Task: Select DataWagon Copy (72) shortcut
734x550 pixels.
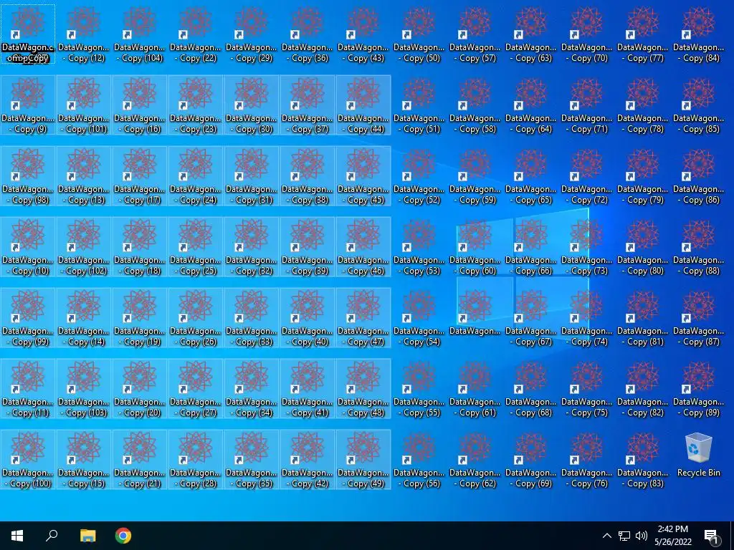Action: click(586, 176)
